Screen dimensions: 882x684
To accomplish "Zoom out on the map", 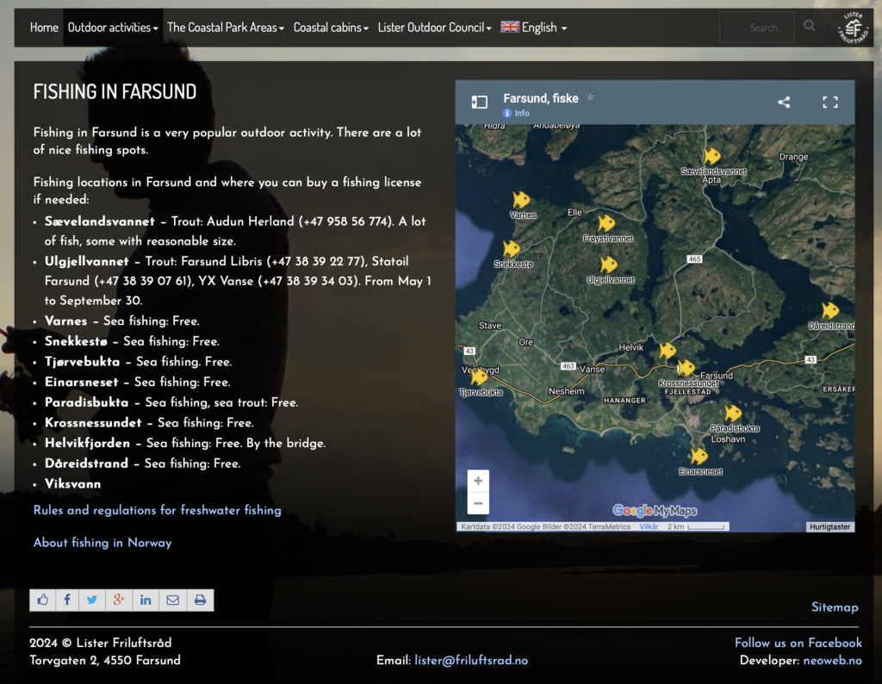I will (x=478, y=503).
